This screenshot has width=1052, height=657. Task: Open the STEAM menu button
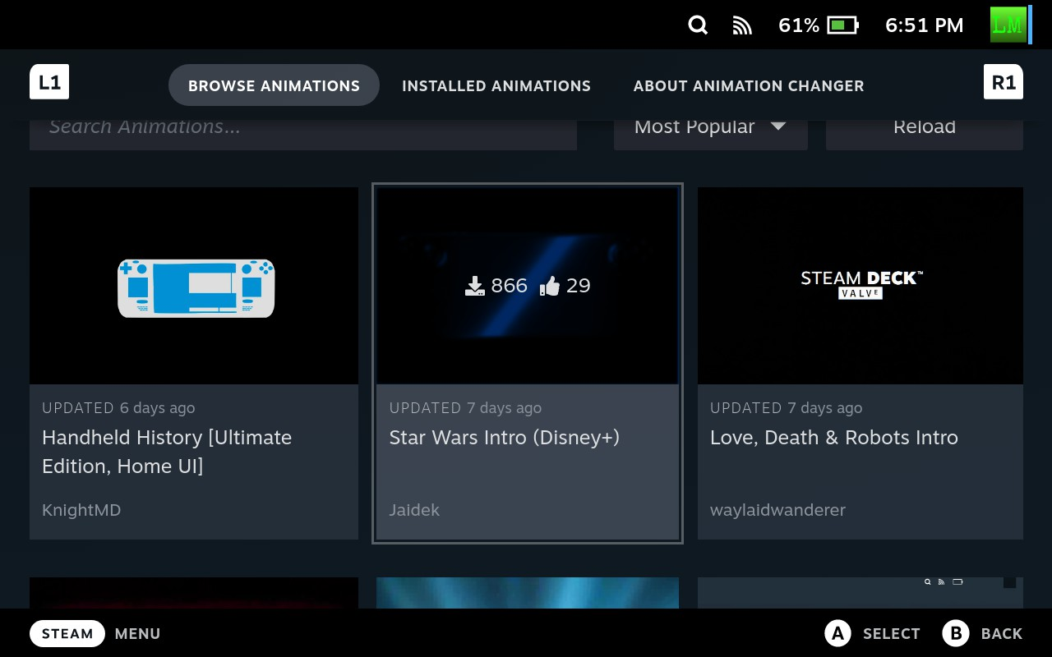click(x=67, y=633)
